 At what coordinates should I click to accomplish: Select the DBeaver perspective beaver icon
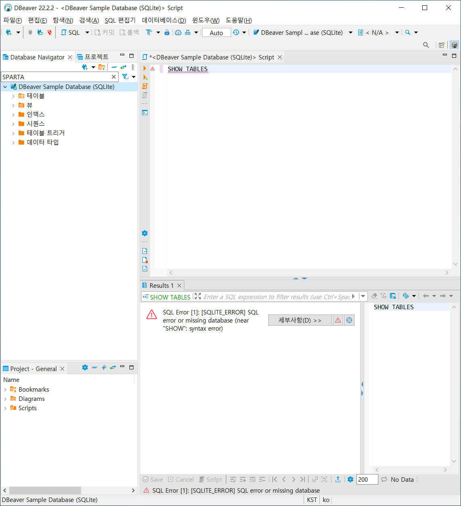pyautogui.click(x=455, y=45)
